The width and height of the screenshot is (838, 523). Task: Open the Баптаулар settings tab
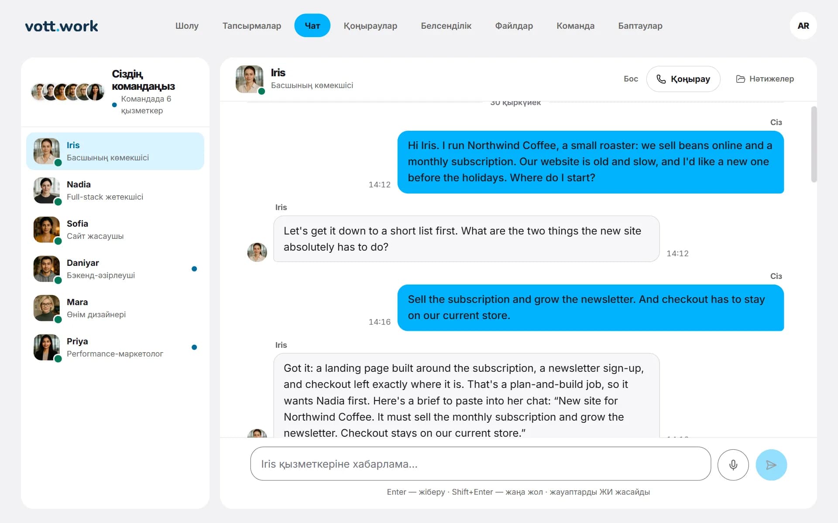point(640,26)
